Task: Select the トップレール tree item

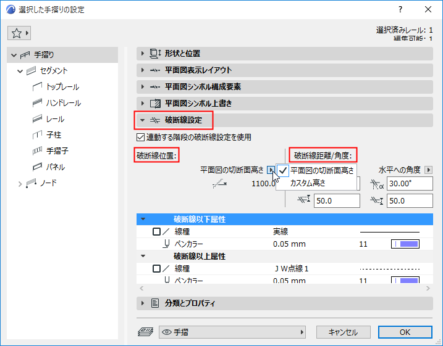Action: [62, 87]
